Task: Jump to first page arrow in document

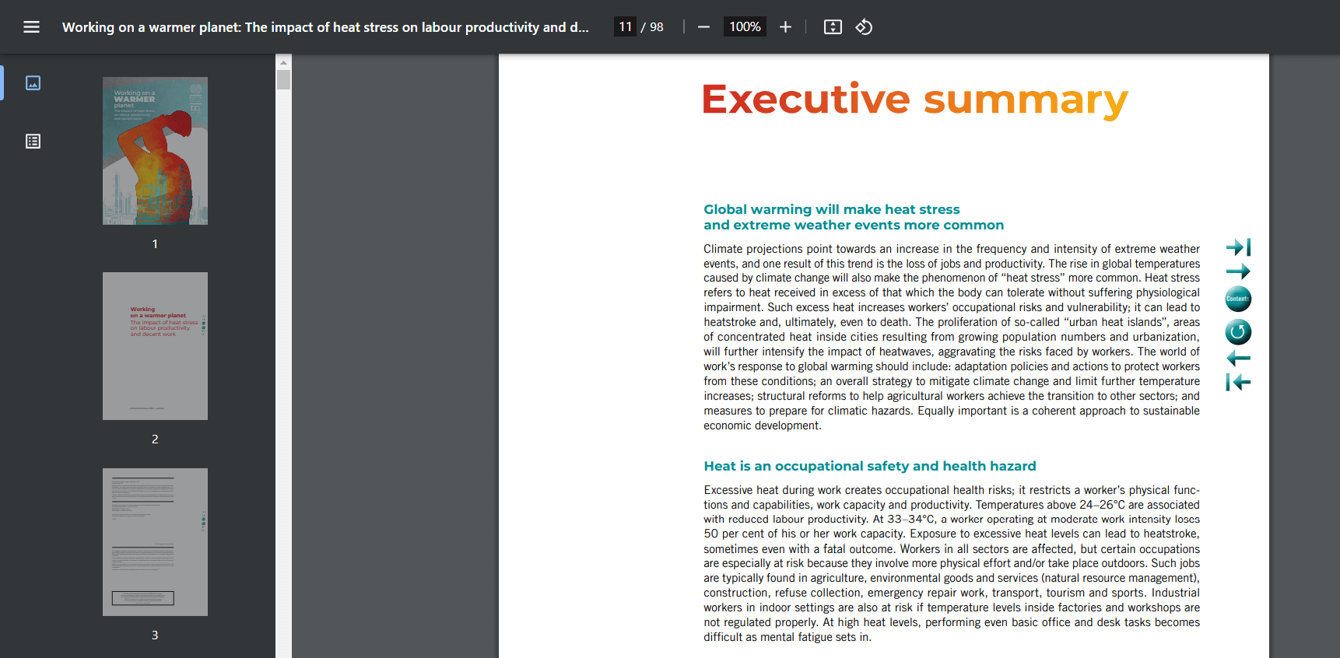Action: [x=1238, y=382]
